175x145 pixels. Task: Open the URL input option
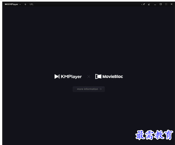coord(32,4)
